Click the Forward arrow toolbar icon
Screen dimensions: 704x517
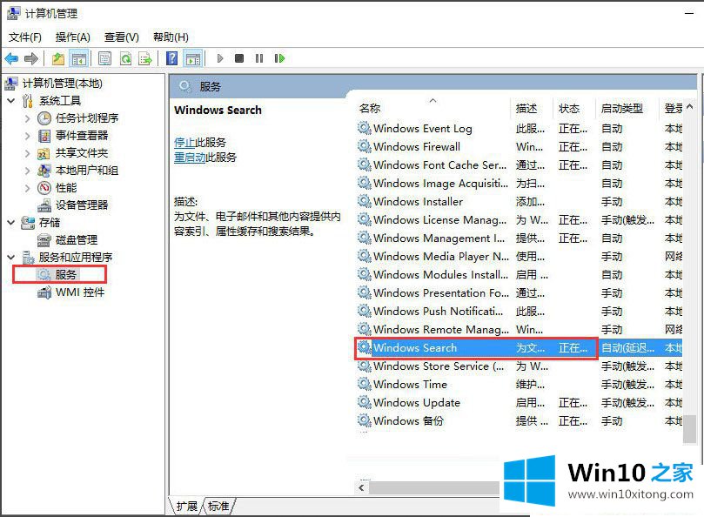(31, 58)
